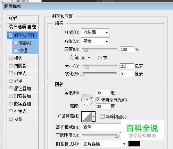
Task: Check the 图案叠加 checkbox
Action: pyautogui.click(x=10, y=103)
